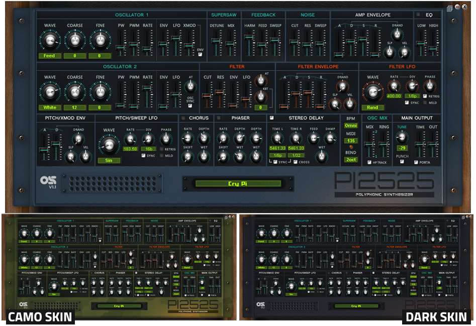This screenshot has height=326, width=476.
Task: Open Filter LFO wave selector showing Rand
Action: [x=372, y=107]
